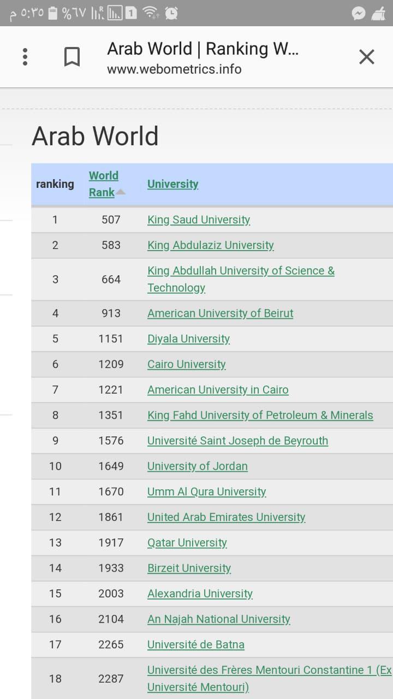This screenshot has width=393, height=699.
Task: Select world rank value 913
Action: click(111, 313)
